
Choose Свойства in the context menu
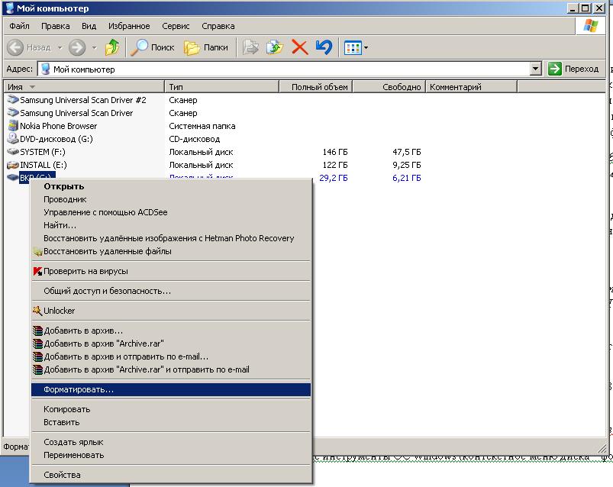[62, 475]
